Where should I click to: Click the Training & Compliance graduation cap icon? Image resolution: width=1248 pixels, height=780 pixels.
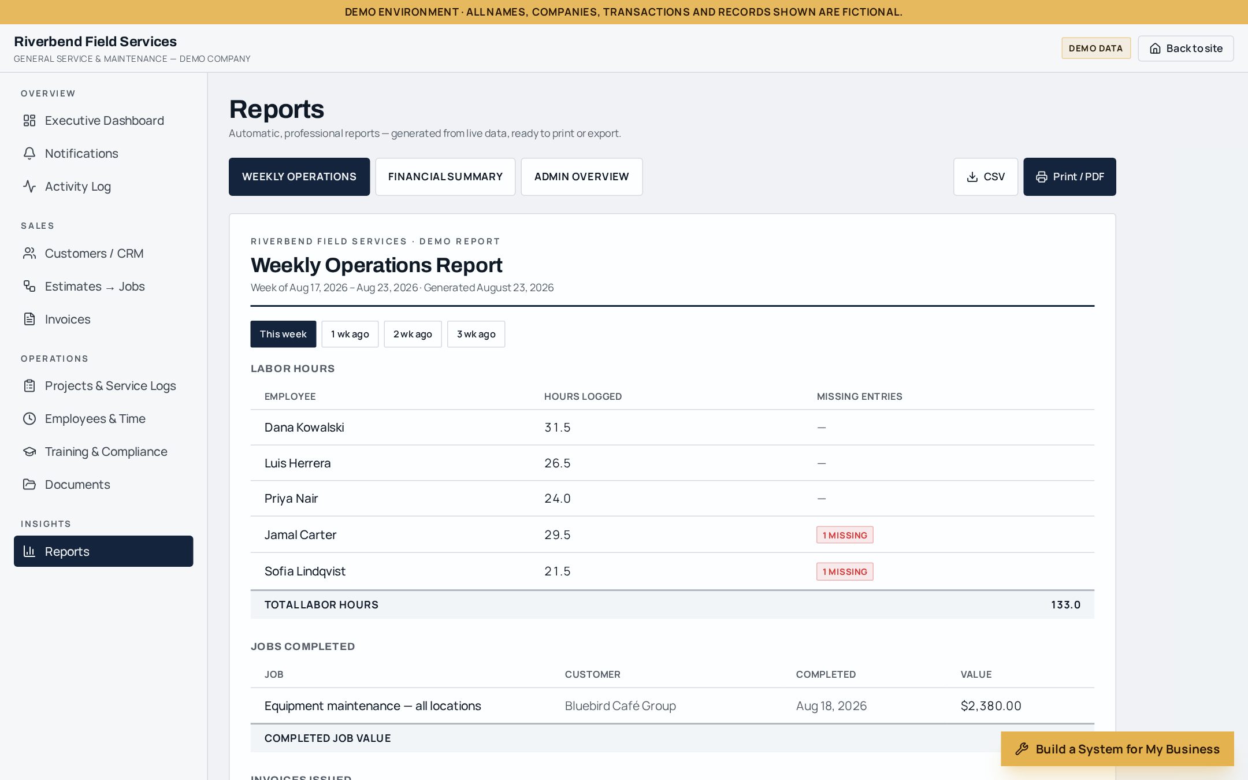coord(29,451)
